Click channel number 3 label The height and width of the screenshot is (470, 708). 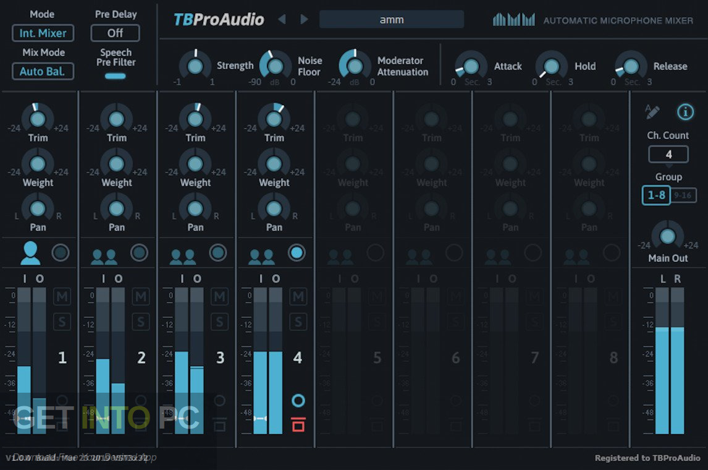220,357
